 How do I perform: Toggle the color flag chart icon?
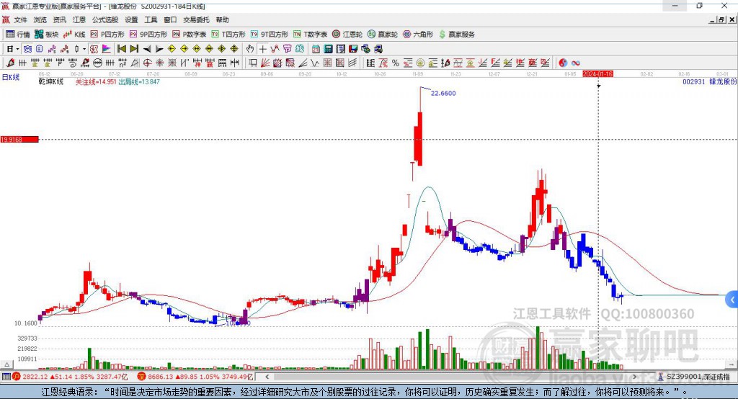[x=107, y=48]
